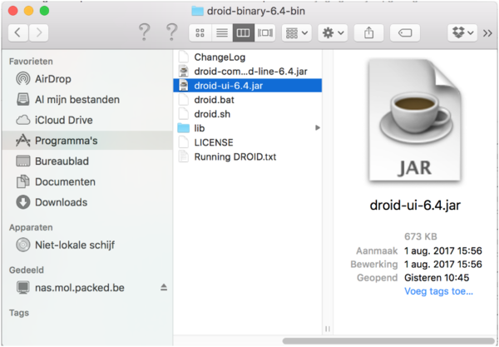
Task: Show more toolbar items chevron
Action: point(487,32)
